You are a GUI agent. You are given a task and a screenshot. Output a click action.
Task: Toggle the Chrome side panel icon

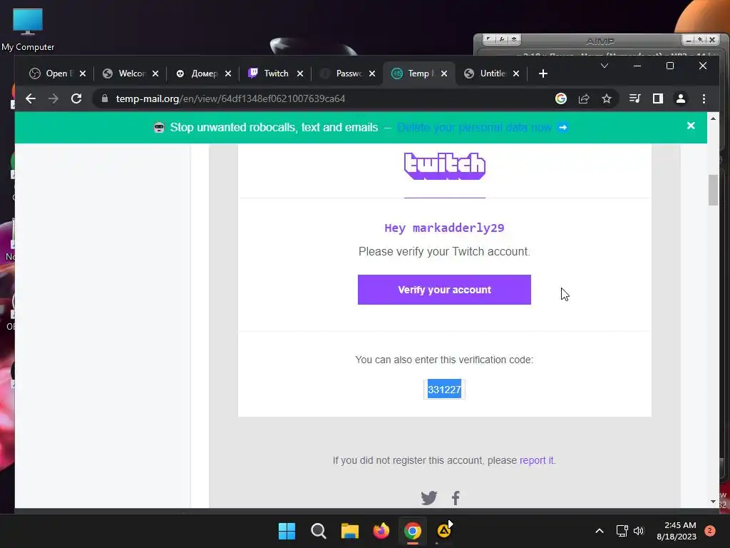pos(658,98)
